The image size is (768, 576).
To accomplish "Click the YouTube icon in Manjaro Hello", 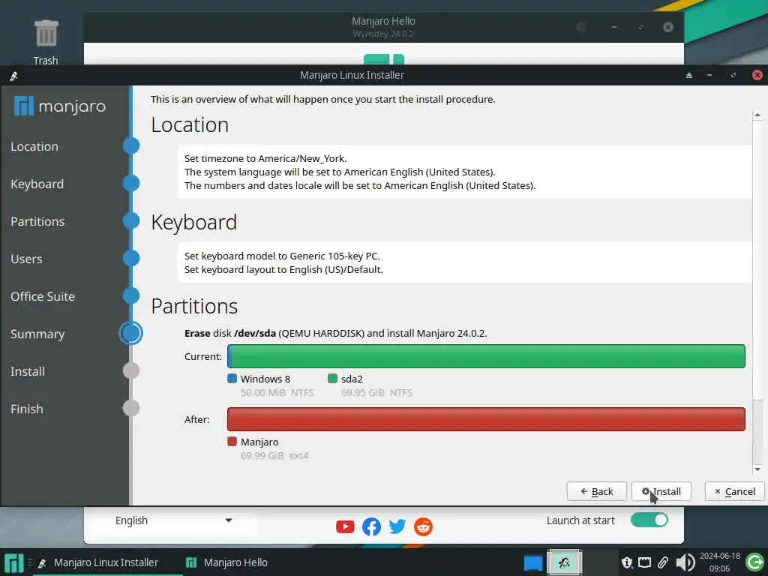I will pyautogui.click(x=345, y=526).
